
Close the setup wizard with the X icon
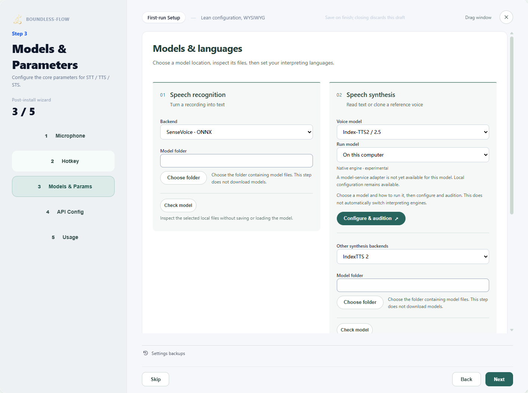(x=506, y=17)
